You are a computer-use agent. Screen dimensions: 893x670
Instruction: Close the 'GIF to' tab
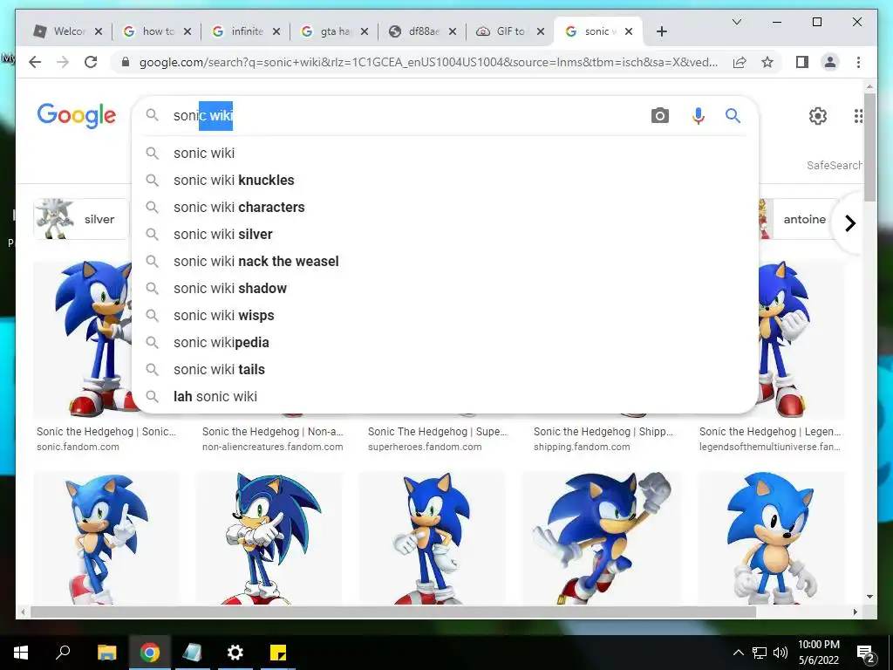point(541,31)
